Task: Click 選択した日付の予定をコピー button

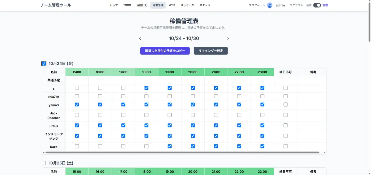Action: (x=165, y=51)
